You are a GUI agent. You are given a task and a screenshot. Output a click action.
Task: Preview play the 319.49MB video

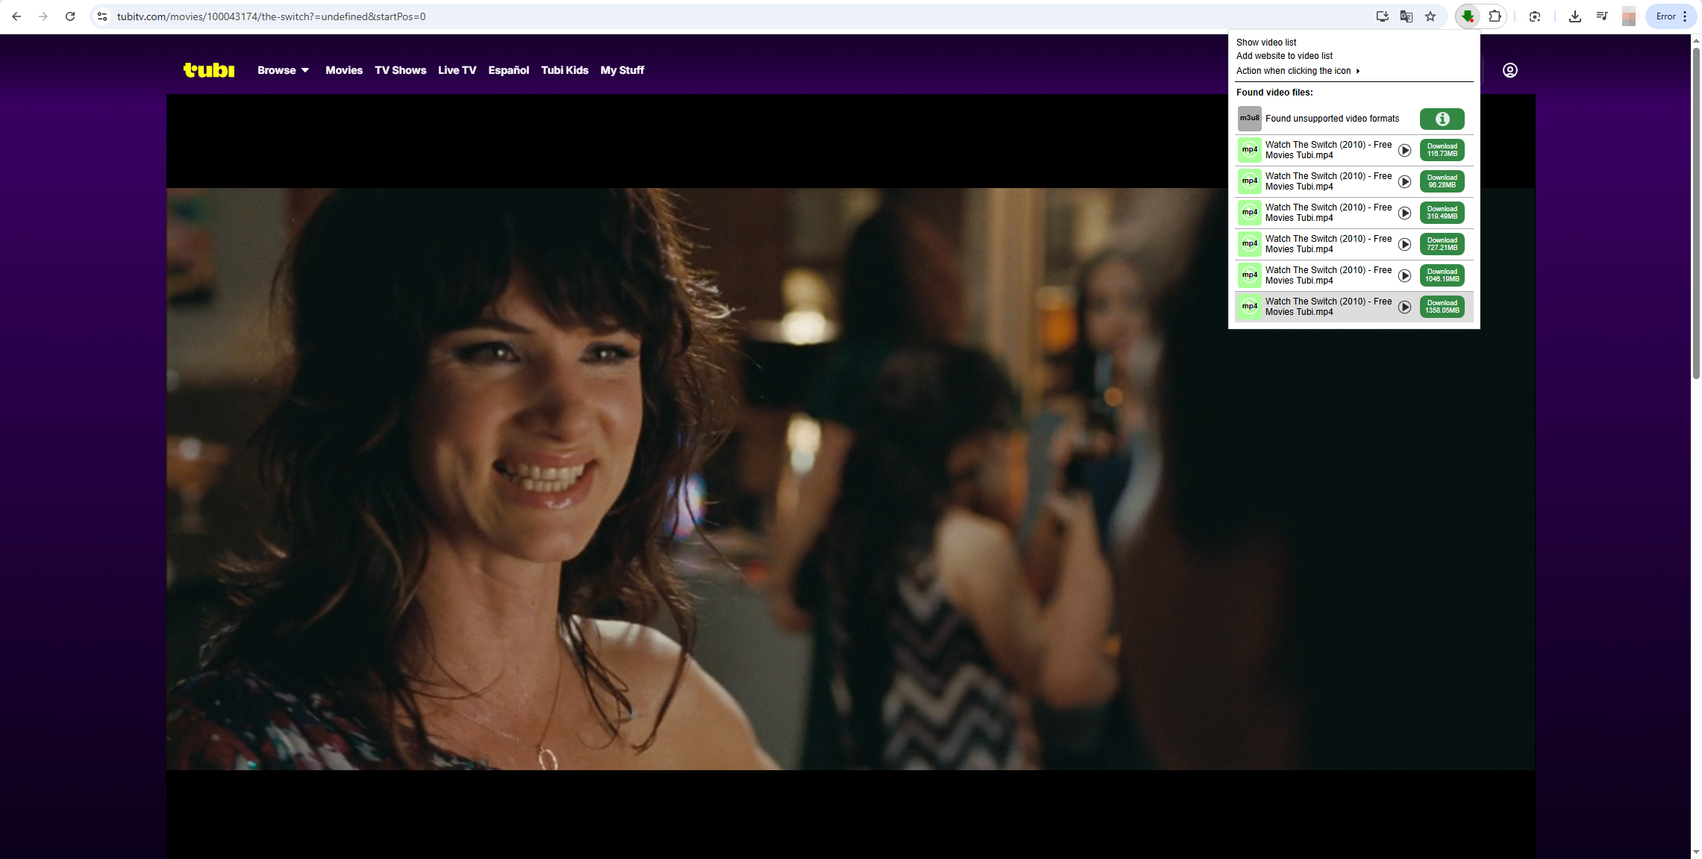tap(1404, 213)
